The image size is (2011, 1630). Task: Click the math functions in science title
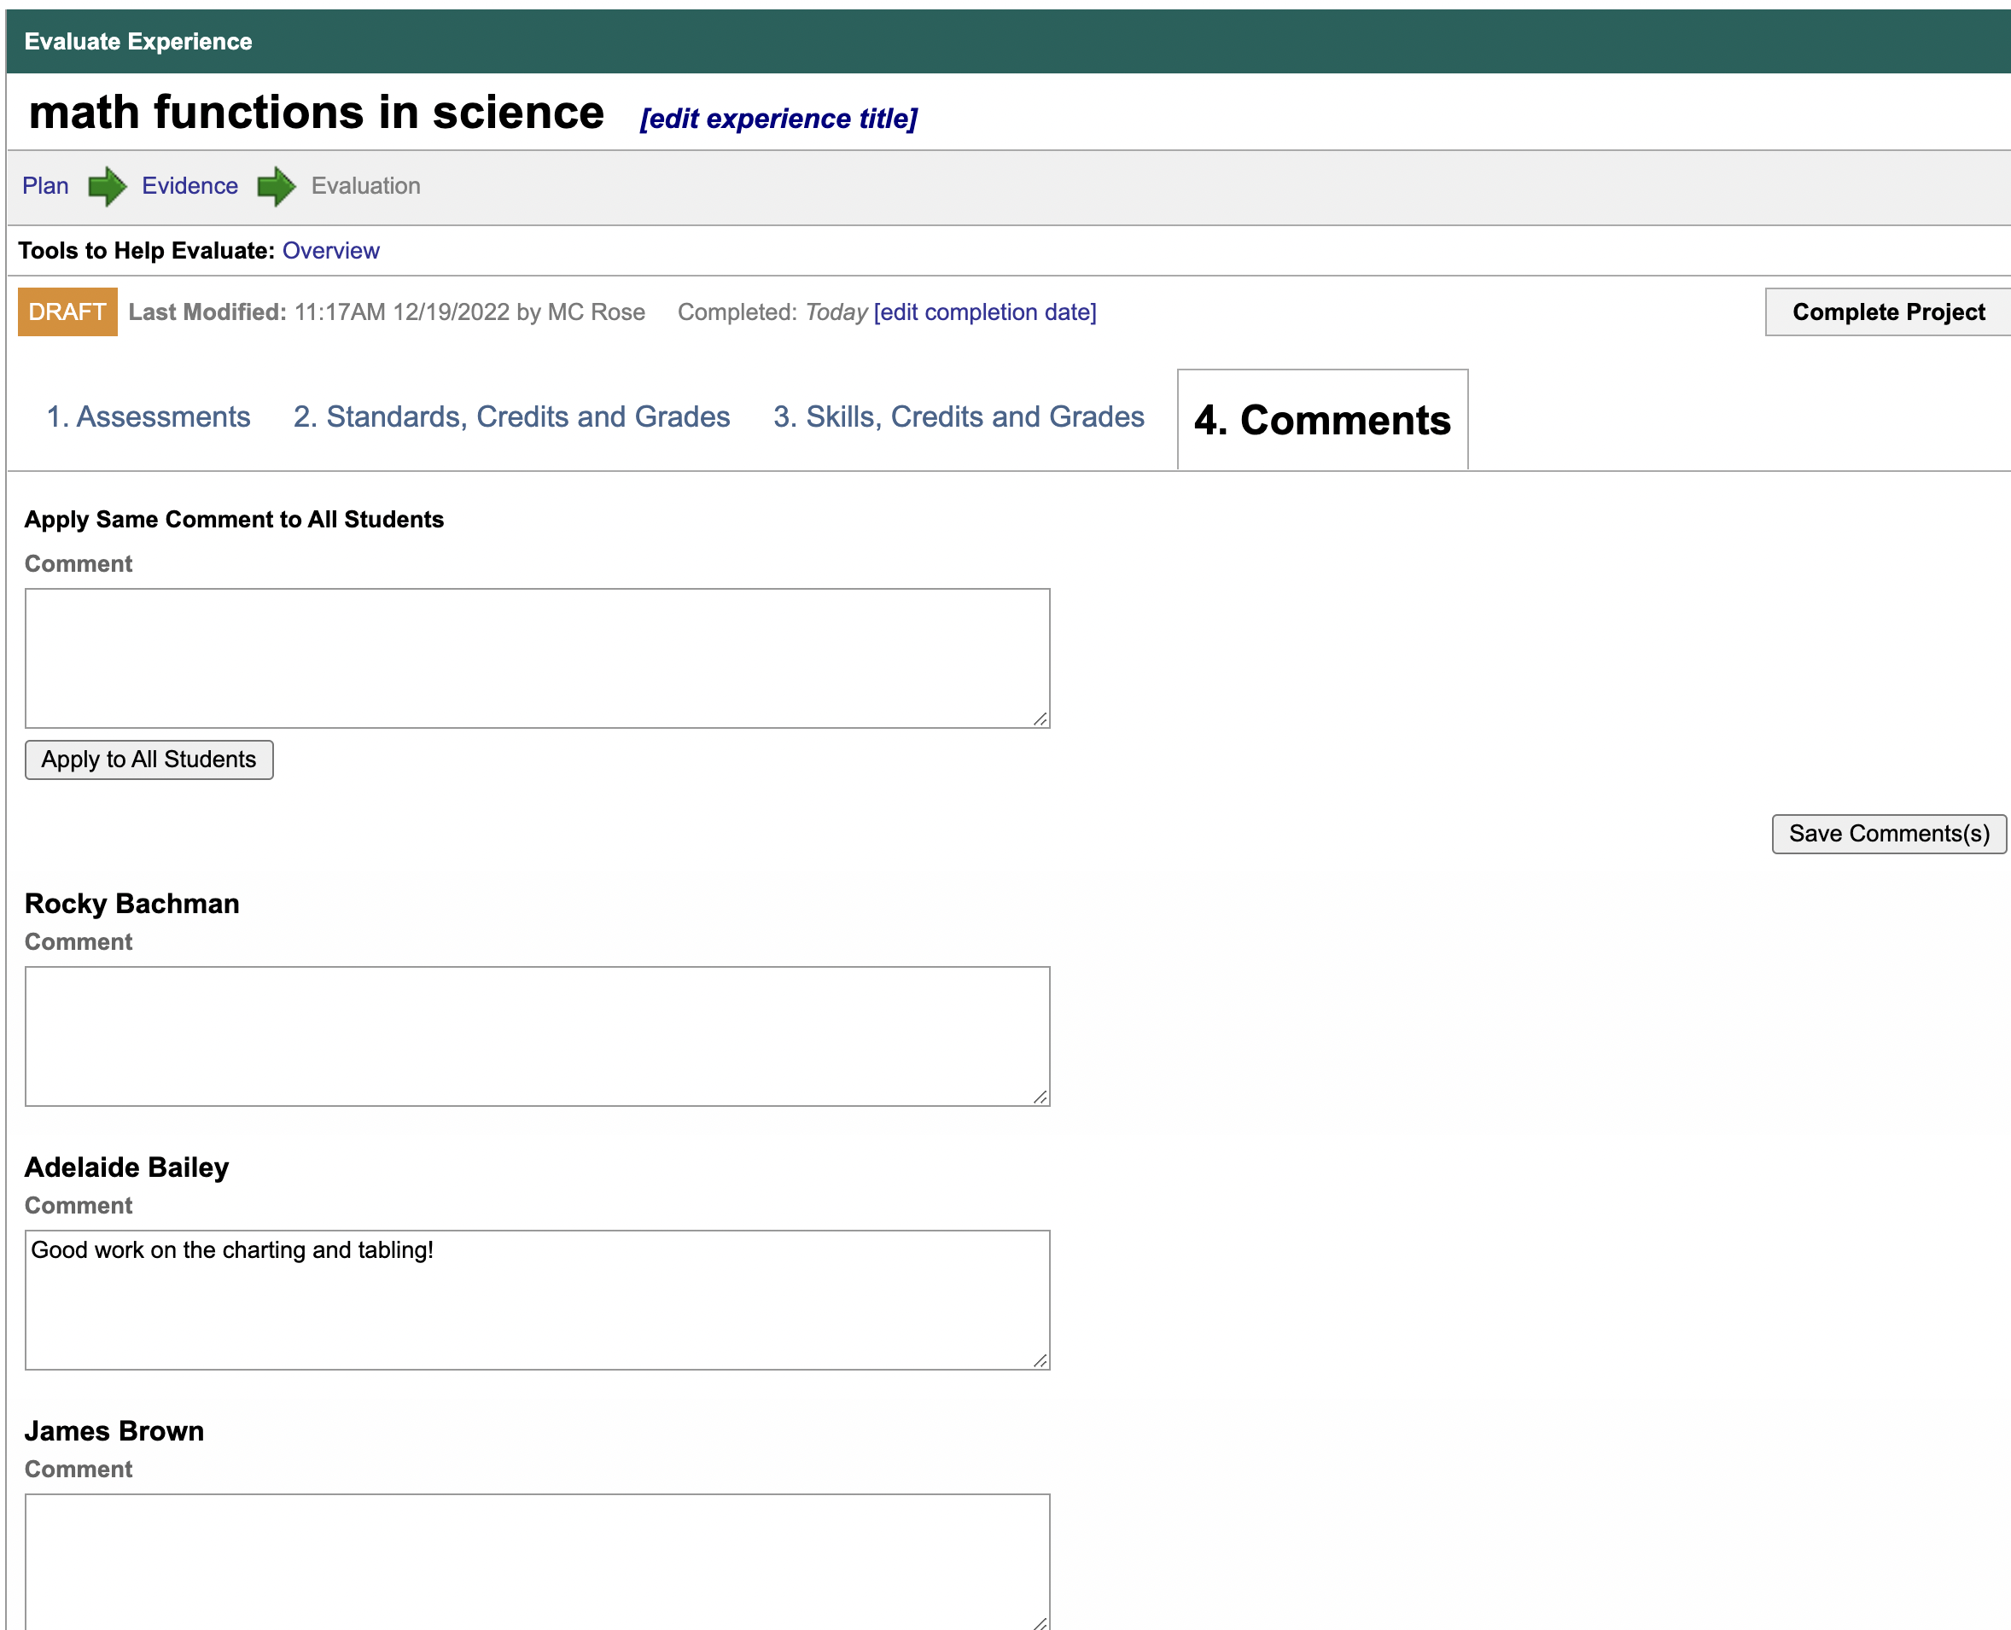317,113
